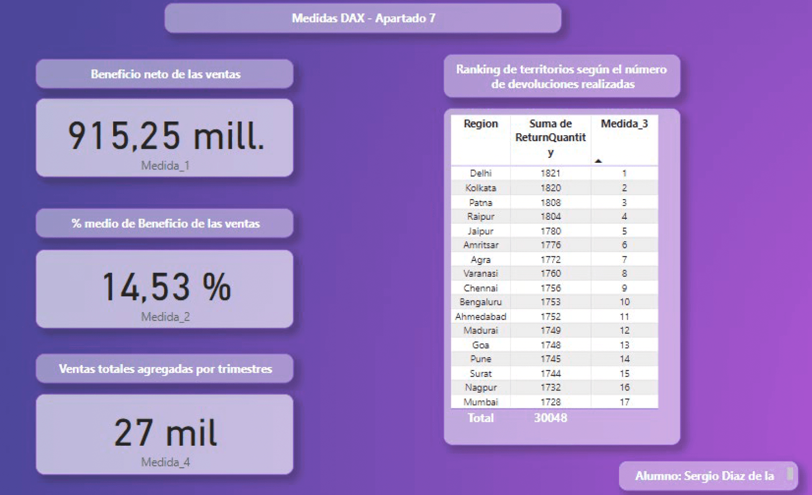Select the Ranking de territorios title box

pyautogui.click(x=562, y=76)
